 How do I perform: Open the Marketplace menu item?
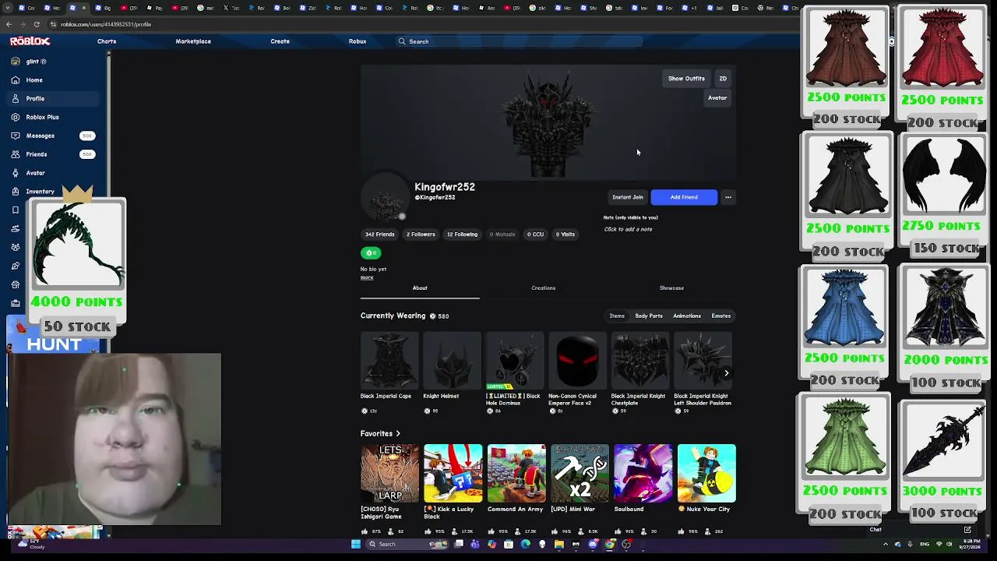coord(193,41)
